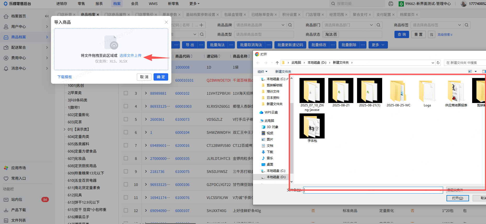The width and height of the screenshot is (486, 224).
Task: Select 下载 in file dialog sidebar
Action: [x=267, y=152]
